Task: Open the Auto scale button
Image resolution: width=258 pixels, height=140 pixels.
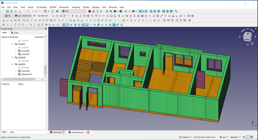Action: tap(224, 137)
